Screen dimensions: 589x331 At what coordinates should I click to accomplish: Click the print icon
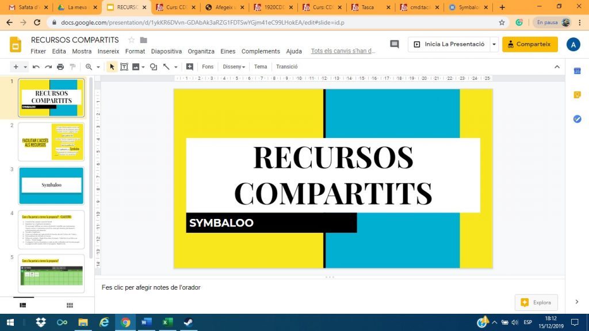60,67
